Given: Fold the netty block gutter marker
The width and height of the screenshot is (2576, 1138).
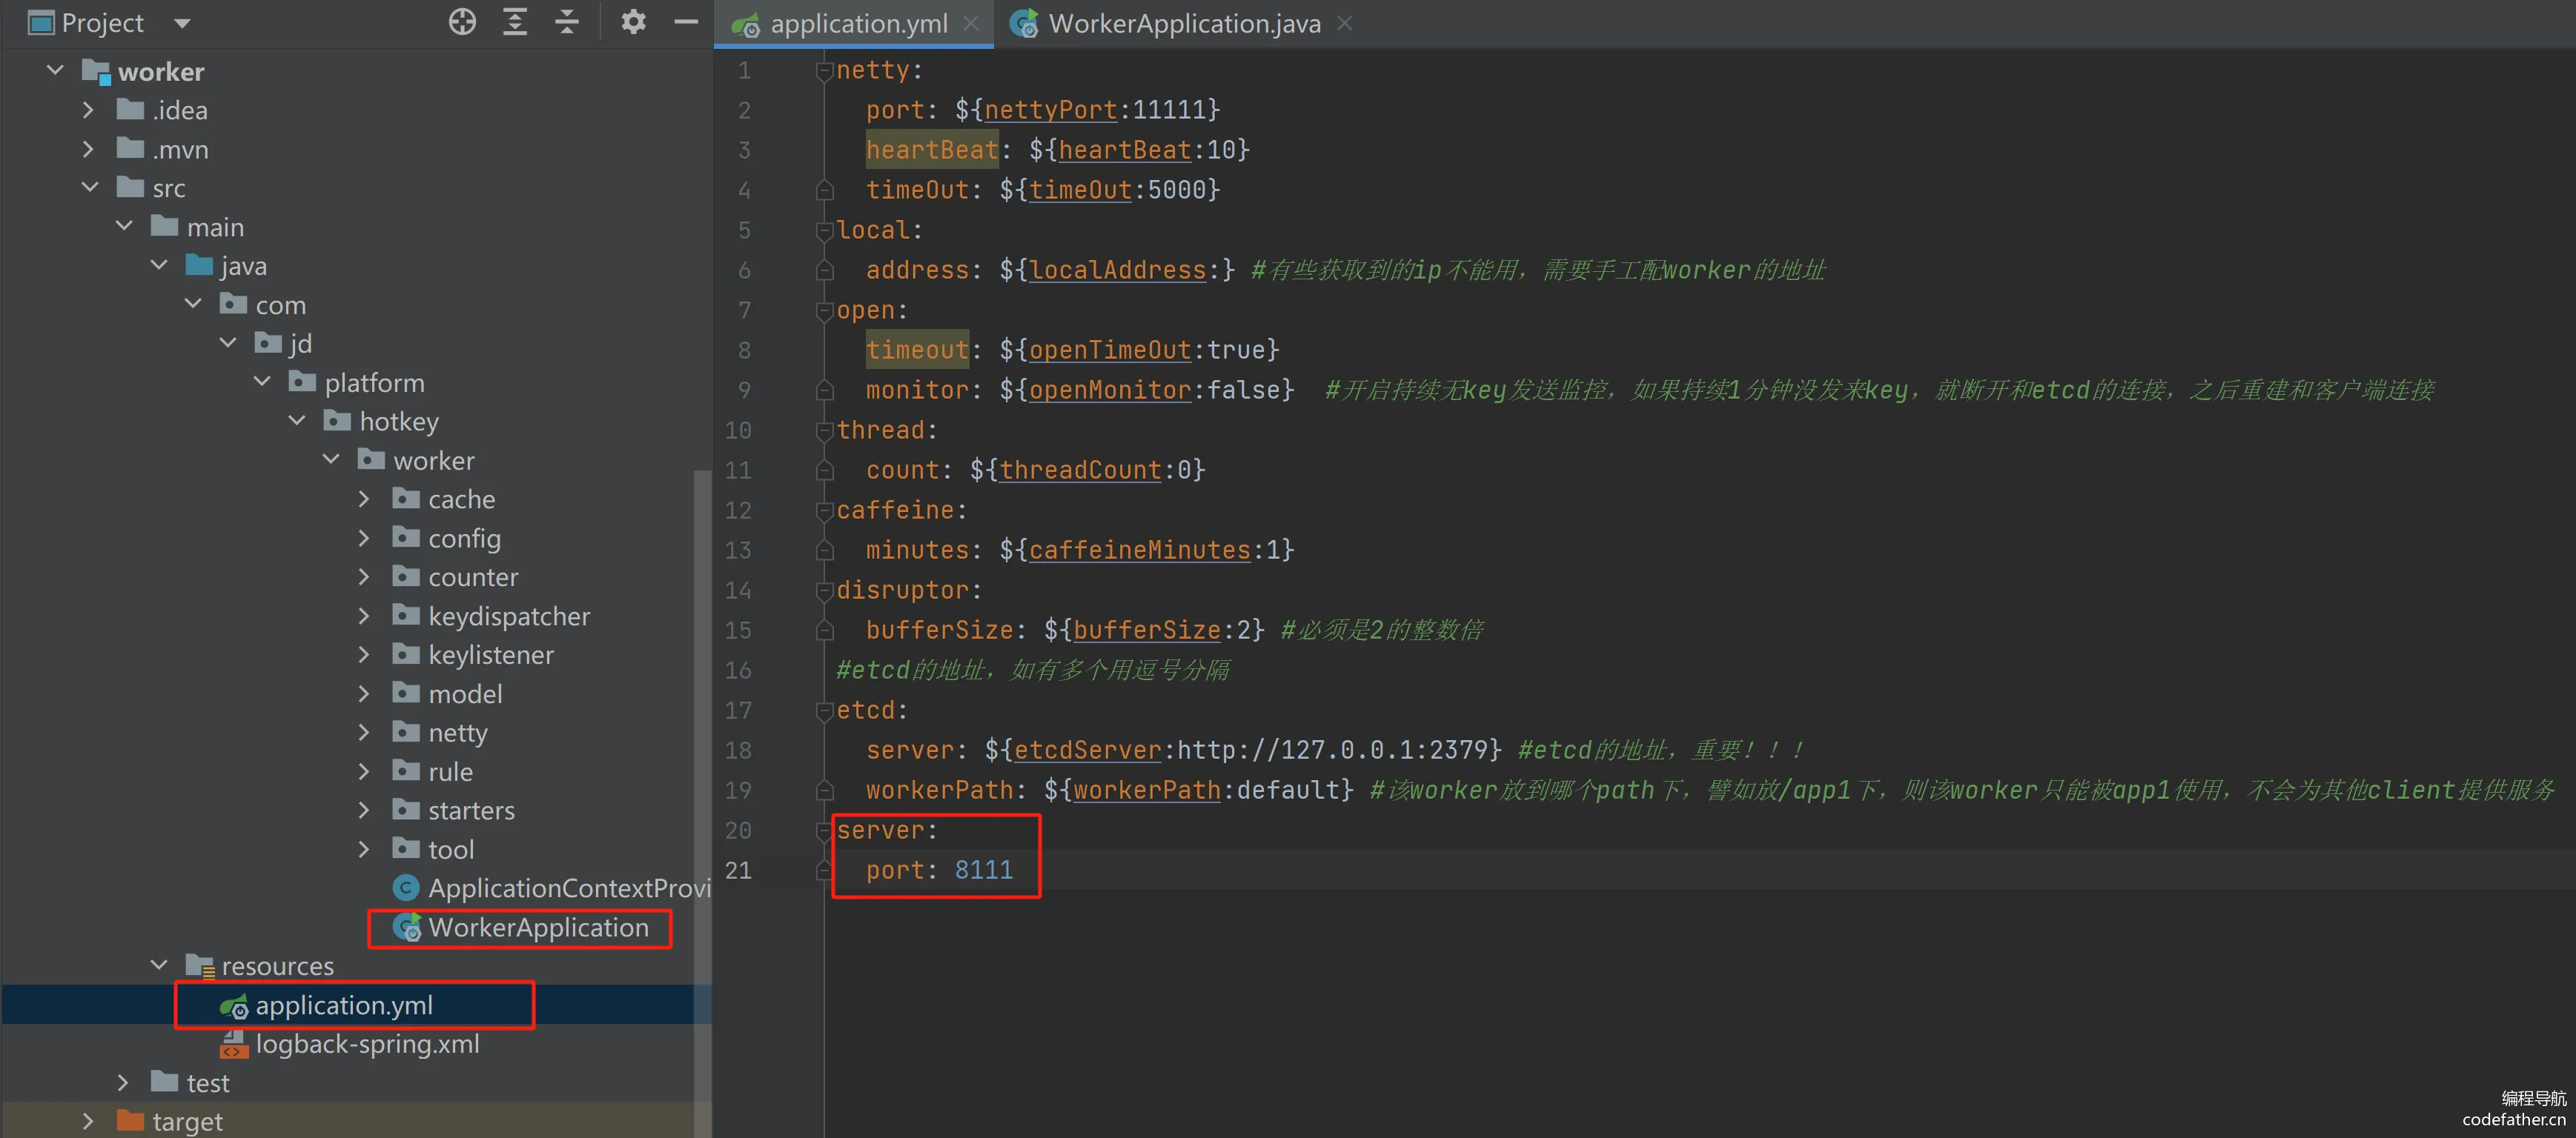Looking at the screenshot, I should (825, 71).
